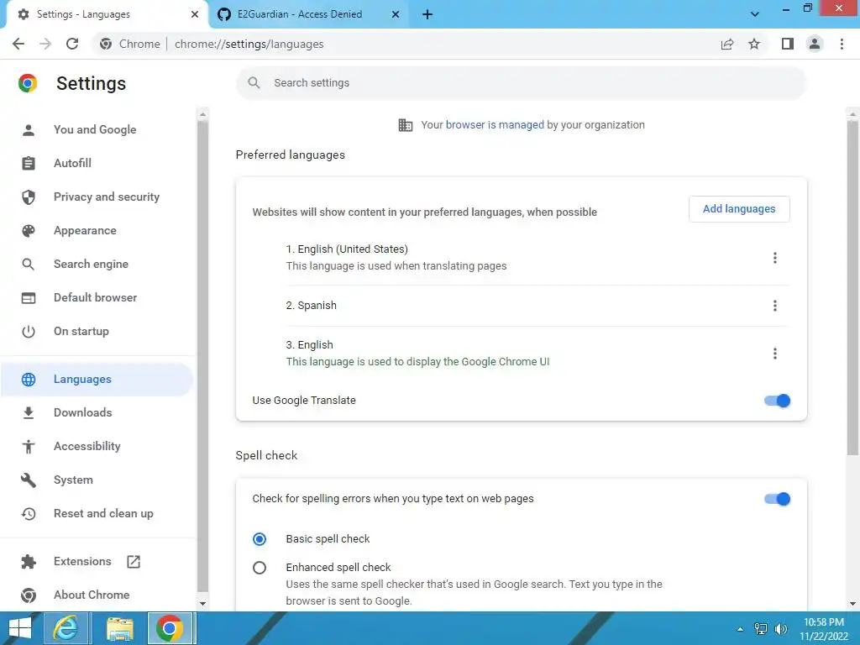Select Enhanced spell check option
The width and height of the screenshot is (860, 645).
[260, 568]
